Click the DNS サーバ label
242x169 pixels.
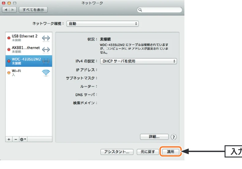(86, 95)
